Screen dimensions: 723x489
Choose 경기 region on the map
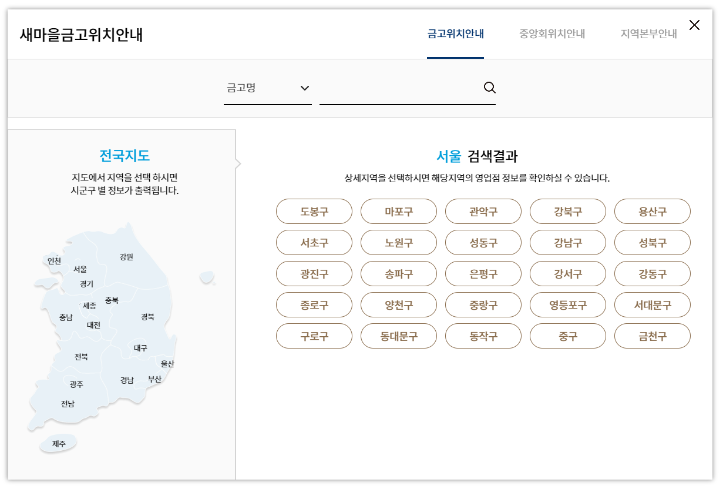click(86, 284)
